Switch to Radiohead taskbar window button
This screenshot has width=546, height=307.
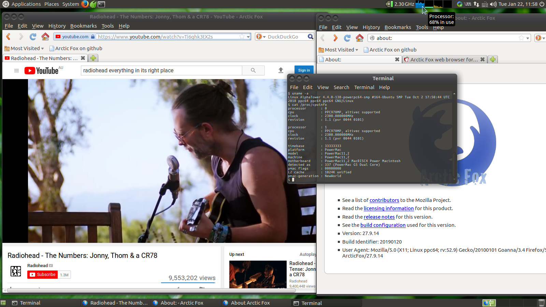[x=115, y=303]
